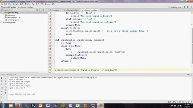Open the Tools menu

pos(37,4)
